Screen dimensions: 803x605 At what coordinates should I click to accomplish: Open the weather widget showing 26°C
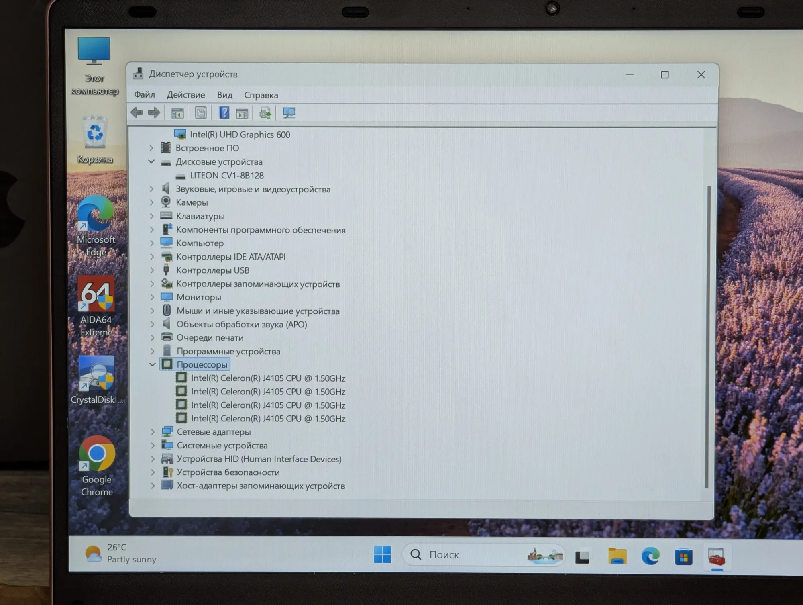click(x=120, y=553)
